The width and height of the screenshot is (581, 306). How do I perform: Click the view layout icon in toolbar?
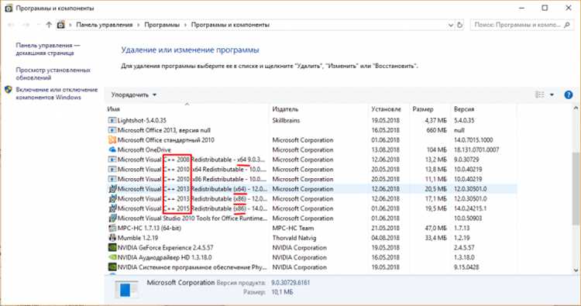540,95
